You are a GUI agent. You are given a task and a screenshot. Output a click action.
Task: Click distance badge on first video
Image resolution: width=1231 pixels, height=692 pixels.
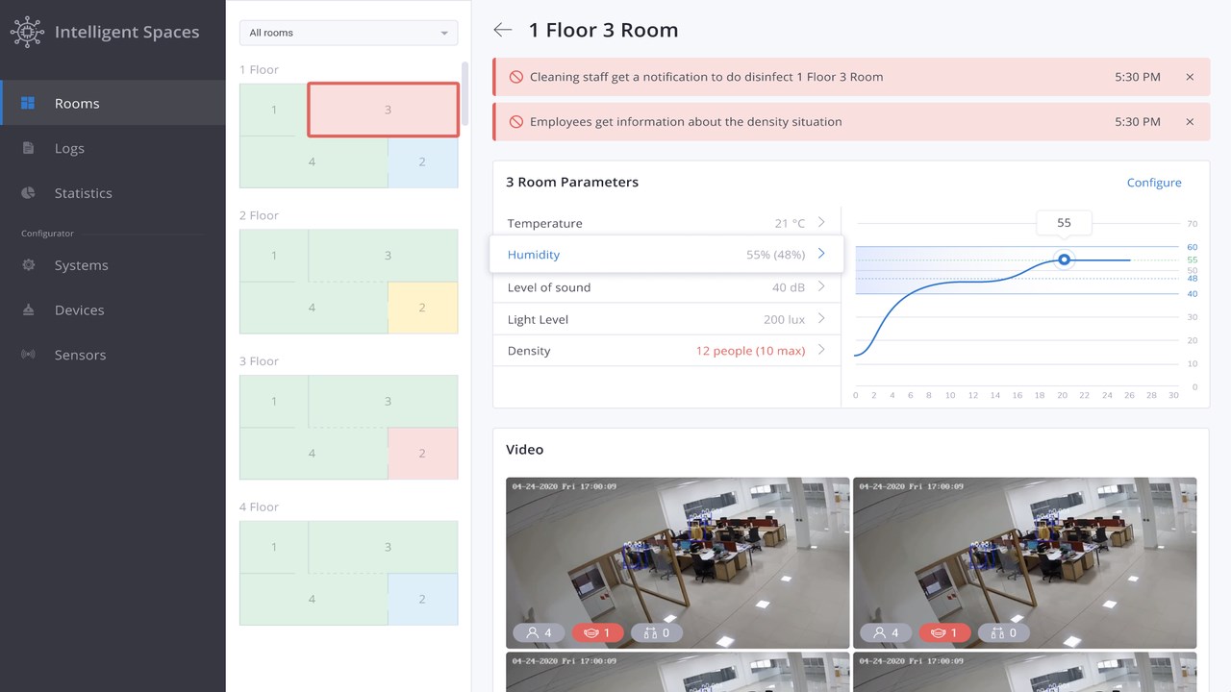tap(657, 632)
